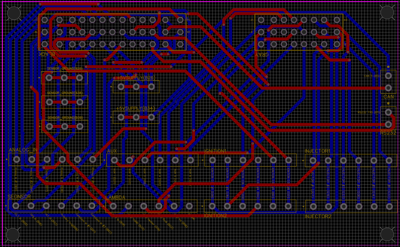The height and width of the screenshot is (247, 400).
Task: Click the +5VSUPPLY(B34) label
Action: [135, 108]
